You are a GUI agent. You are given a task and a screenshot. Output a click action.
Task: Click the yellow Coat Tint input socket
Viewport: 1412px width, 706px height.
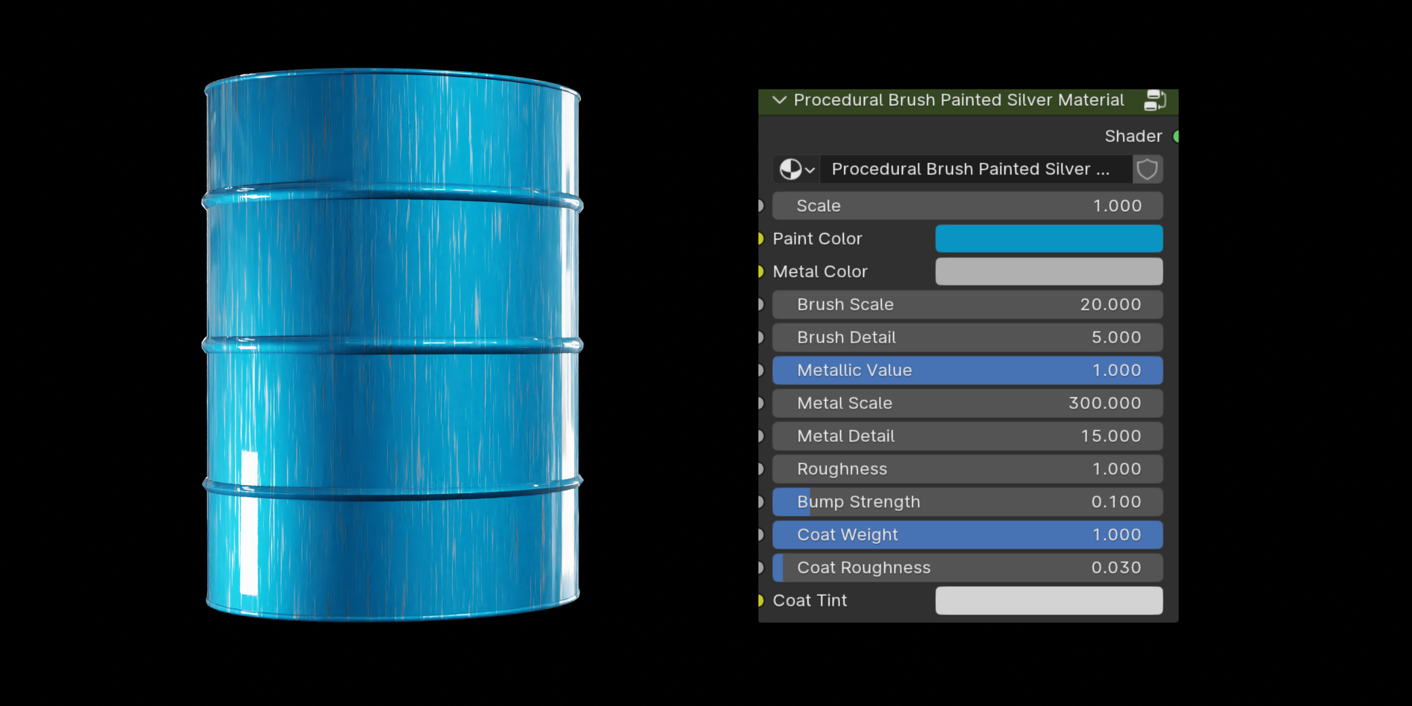click(x=761, y=600)
